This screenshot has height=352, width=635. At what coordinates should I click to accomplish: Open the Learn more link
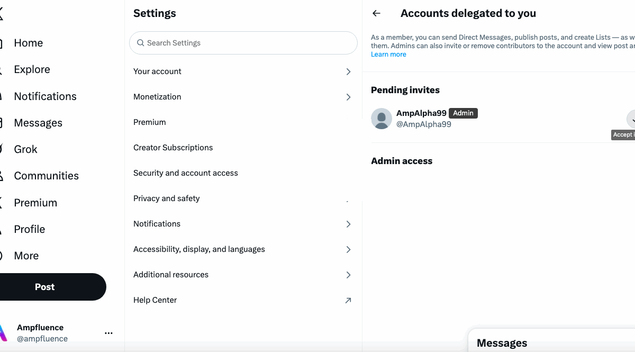click(x=388, y=55)
